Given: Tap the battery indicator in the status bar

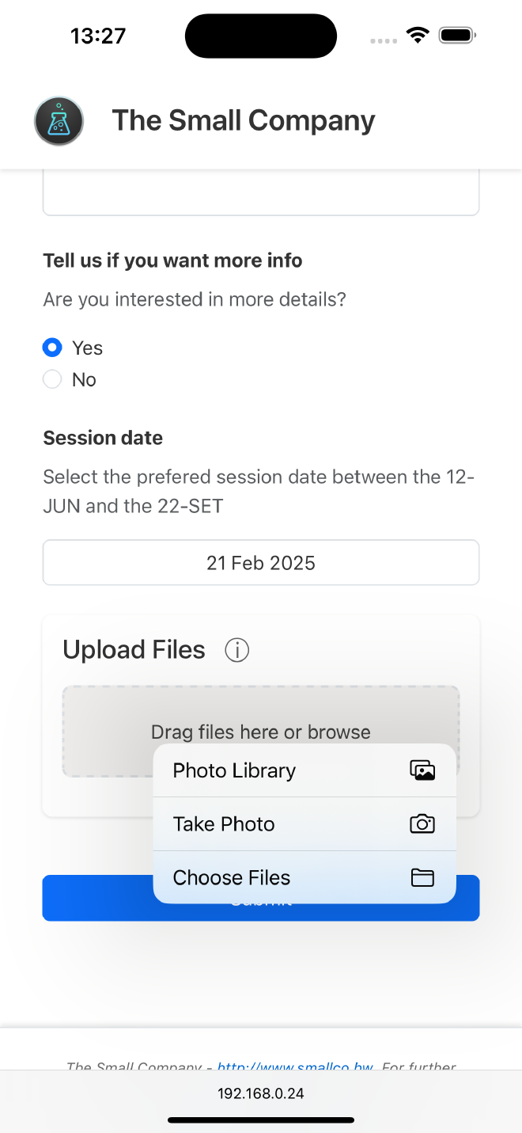Looking at the screenshot, I should pyautogui.click(x=455, y=35).
